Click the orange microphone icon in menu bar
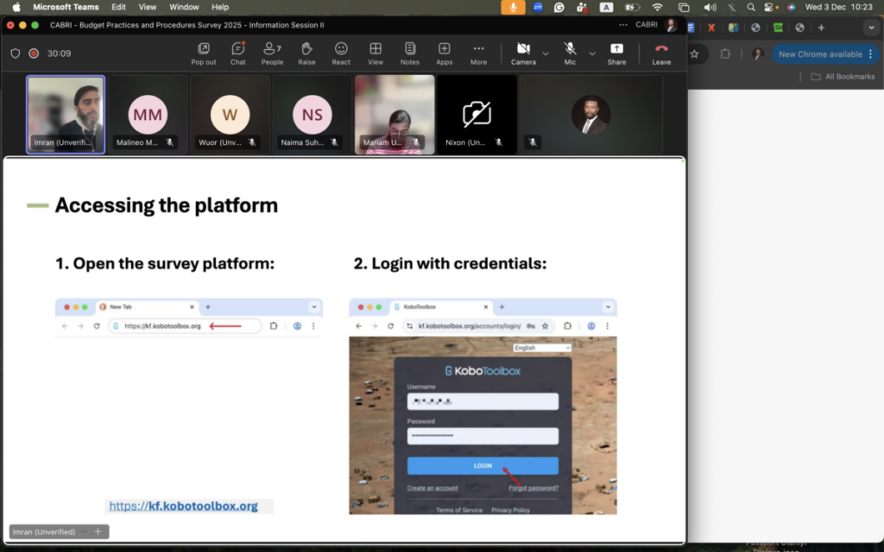884x552 pixels. 513,7
